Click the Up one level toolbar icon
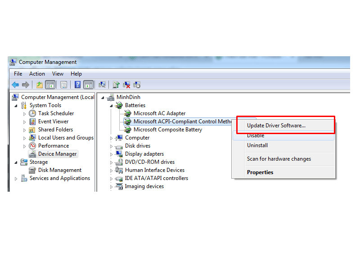Image resolution: width=360 pixels, height=270 pixels. (40, 85)
